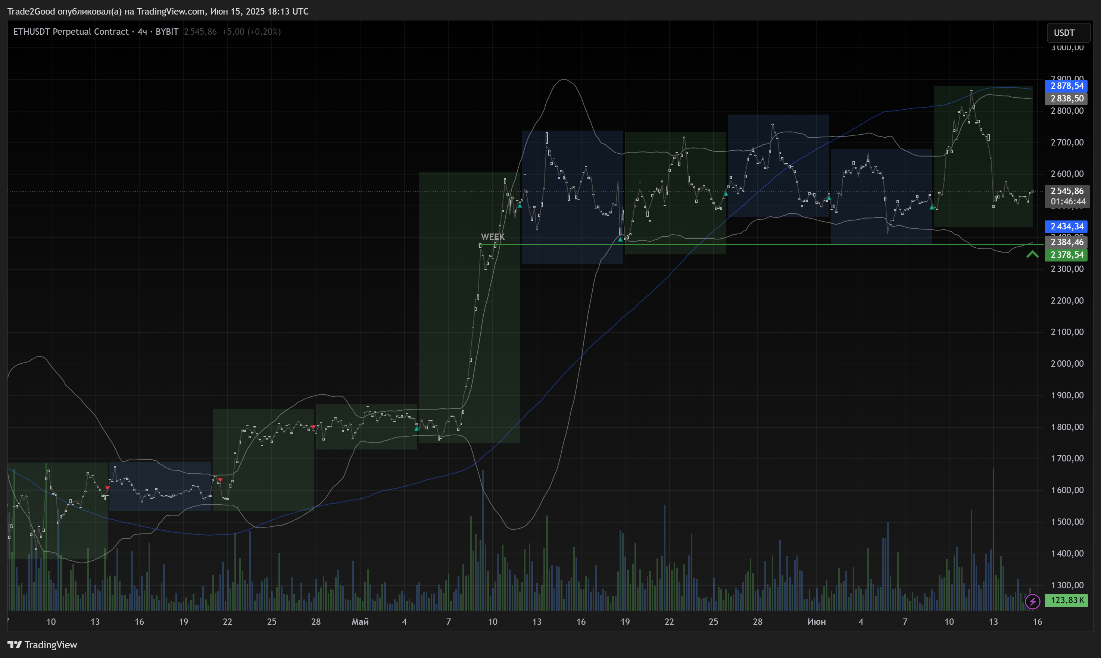Click the green upward chevron marker
The width and height of the screenshot is (1101, 658).
pos(1032,254)
